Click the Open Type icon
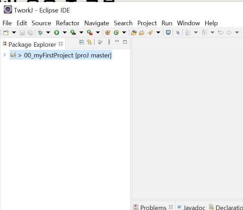The height and width of the screenshot is (210, 243). click(134, 33)
